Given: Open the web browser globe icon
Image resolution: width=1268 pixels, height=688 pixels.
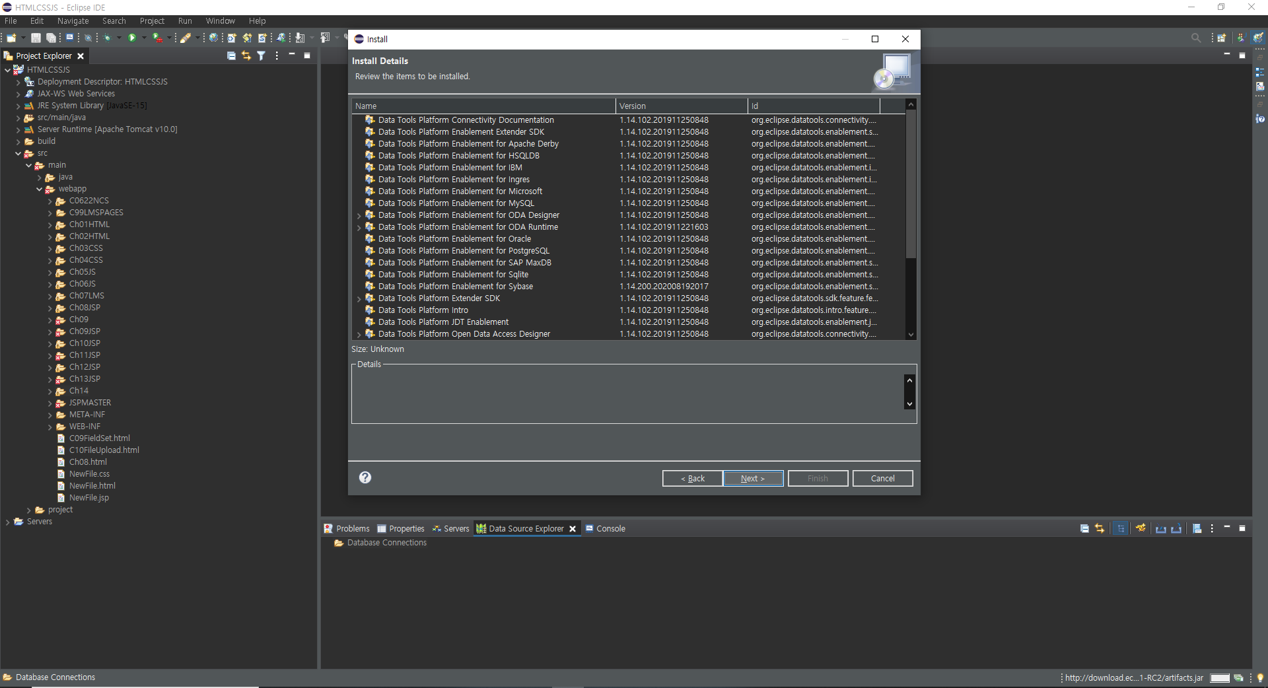Looking at the screenshot, I should [x=213, y=38].
